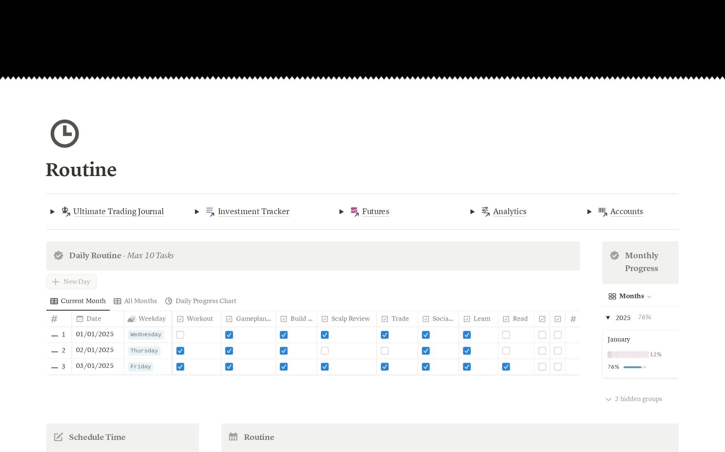This screenshot has width=725, height=452.
Task: Click the Routine page clock icon
Action: tap(65, 133)
